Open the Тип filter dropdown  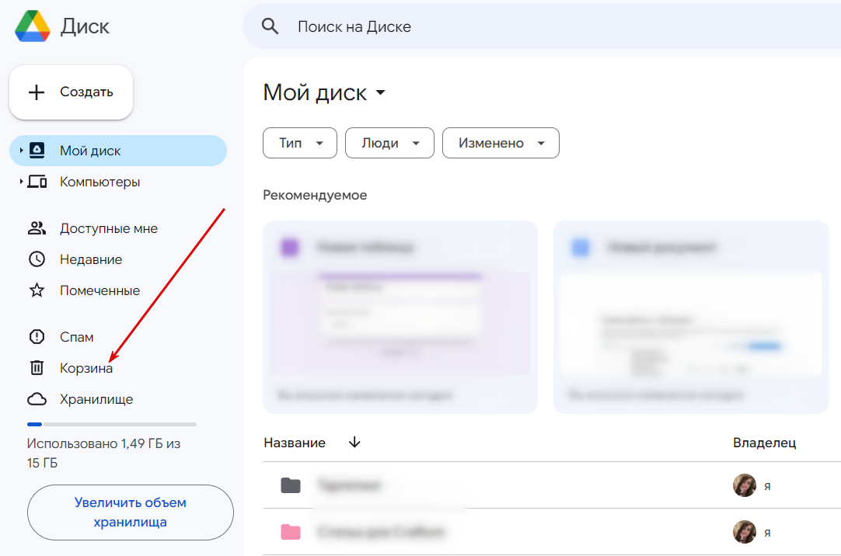tap(300, 143)
